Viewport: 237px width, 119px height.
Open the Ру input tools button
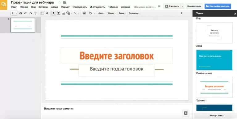pos(90,13)
